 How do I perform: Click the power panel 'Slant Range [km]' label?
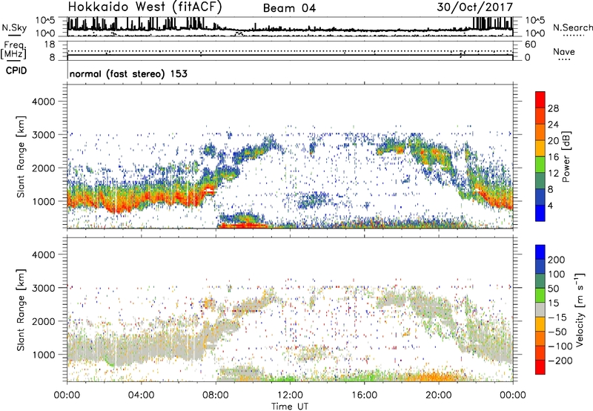[x=21, y=157]
